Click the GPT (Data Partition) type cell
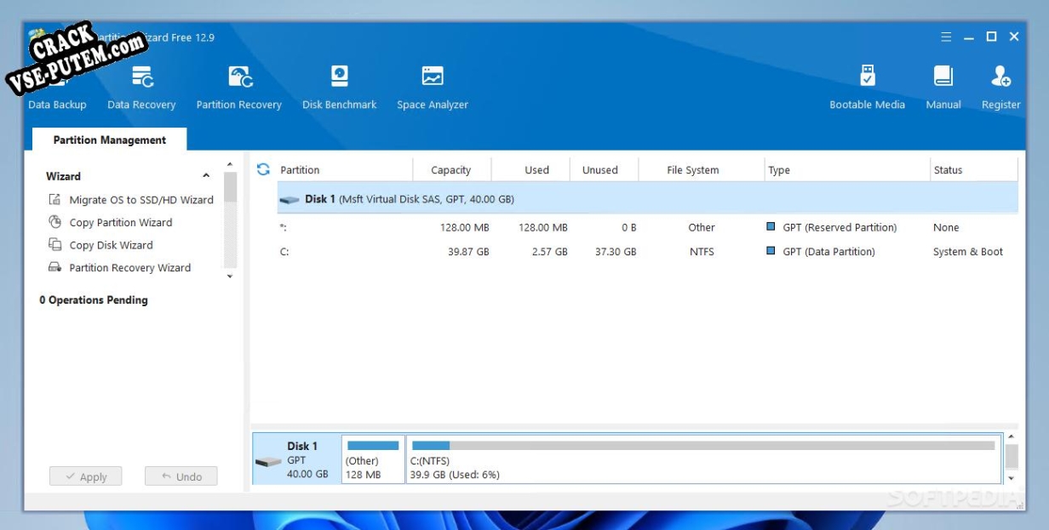The height and width of the screenshot is (530, 1049). 828,252
